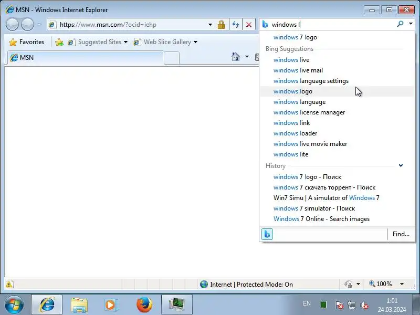Select 'windows license manager' suggestion
The width and height of the screenshot is (420, 315).
point(337,112)
